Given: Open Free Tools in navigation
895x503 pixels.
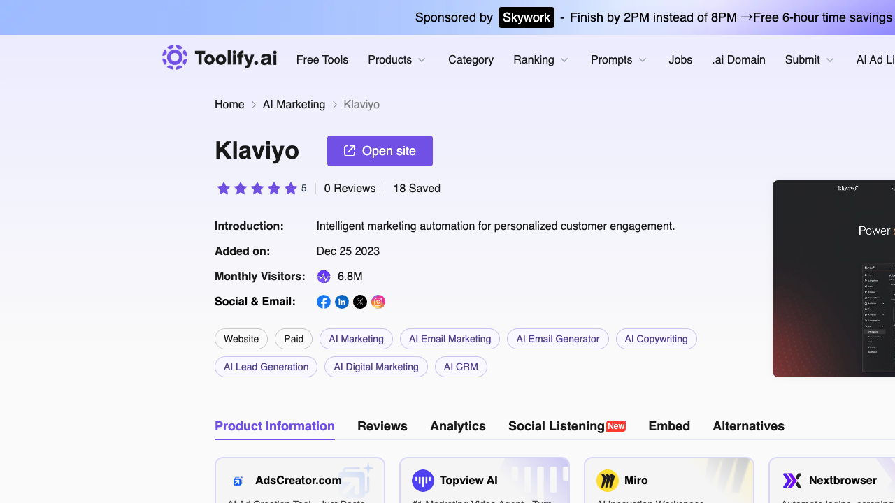Looking at the screenshot, I should (x=322, y=60).
